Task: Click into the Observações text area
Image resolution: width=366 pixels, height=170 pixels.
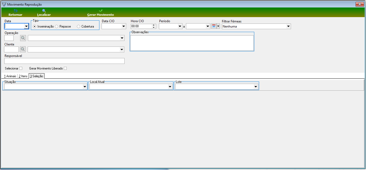Action: click(x=192, y=43)
